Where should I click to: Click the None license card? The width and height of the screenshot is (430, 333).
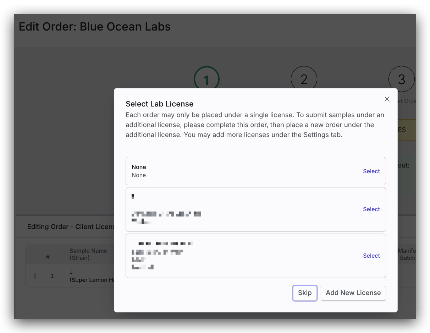point(256,171)
